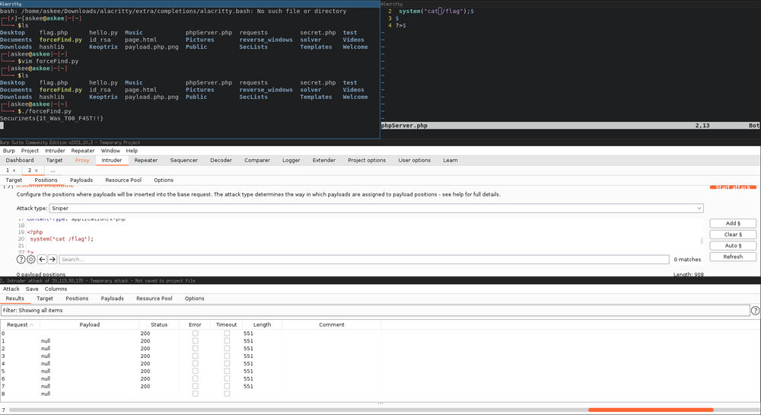Click forceFind.py in the second ls listing
This screenshot has width=761, height=415.
(x=61, y=90)
